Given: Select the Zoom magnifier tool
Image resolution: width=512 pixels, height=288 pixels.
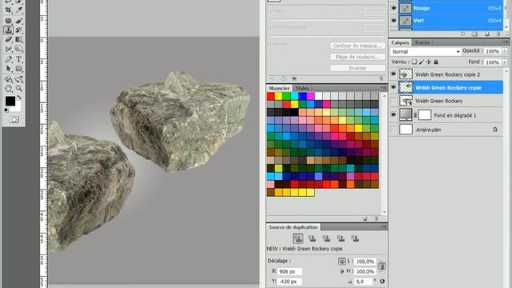Looking at the screenshot, I should [19, 89].
